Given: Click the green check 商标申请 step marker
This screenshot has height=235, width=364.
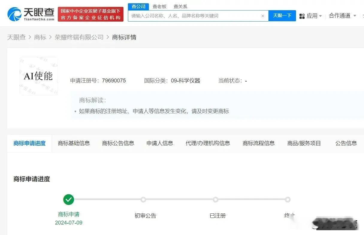Looking at the screenshot, I should (69, 199).
